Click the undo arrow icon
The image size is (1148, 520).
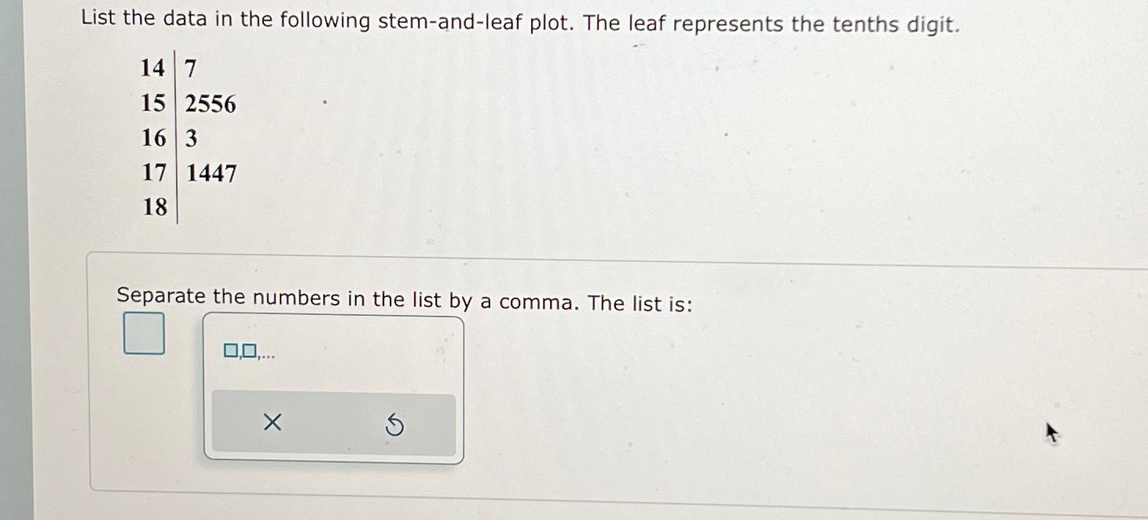394,424
